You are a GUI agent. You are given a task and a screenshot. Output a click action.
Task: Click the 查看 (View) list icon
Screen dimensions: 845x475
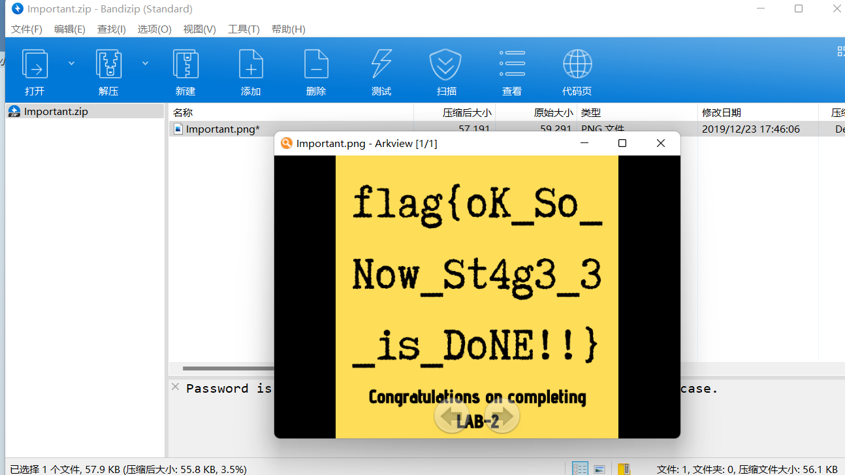[x=512, y=63]
